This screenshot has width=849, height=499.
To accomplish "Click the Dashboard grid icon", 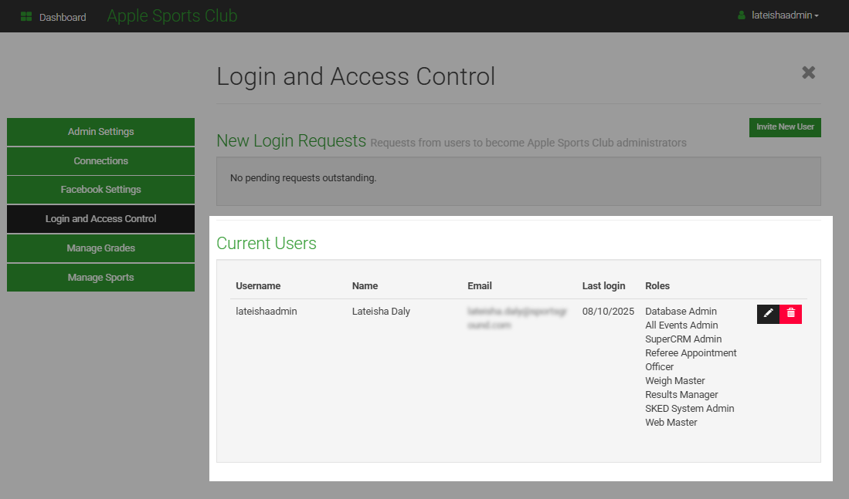I will pyautogui.click(x=26, y=17).
